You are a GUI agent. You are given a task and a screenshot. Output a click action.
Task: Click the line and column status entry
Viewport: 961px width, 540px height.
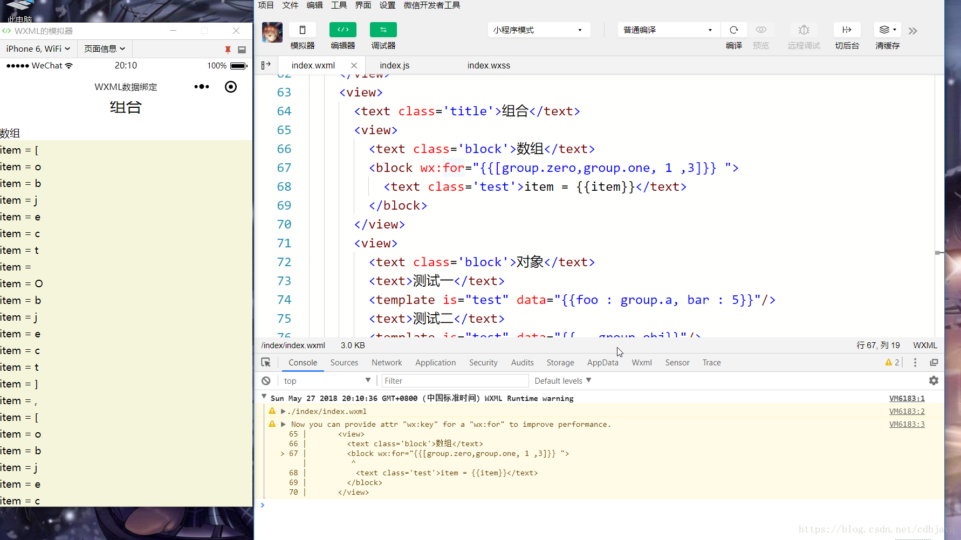point(878,345)
